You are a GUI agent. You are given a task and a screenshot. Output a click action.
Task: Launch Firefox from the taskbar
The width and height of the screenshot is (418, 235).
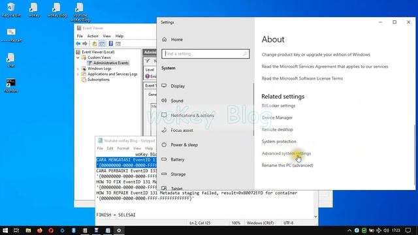(x=40, y=230)
